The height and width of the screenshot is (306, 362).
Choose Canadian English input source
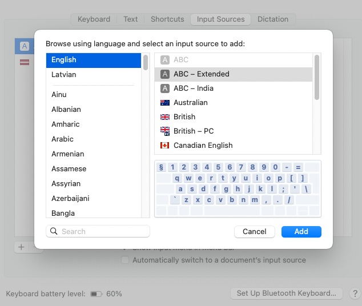(x=234, y=146)
